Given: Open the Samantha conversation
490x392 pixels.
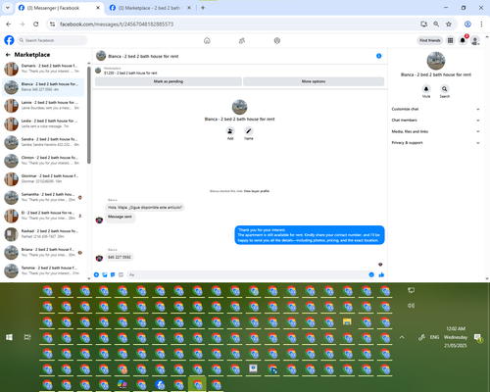Looking at the screenshot, I should [x=43, y=197].
